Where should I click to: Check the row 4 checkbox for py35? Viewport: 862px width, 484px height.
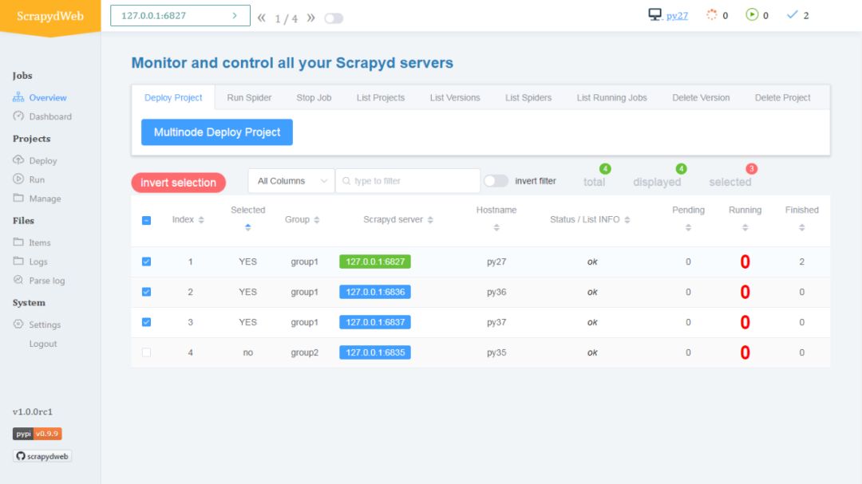tap(146, 352)
